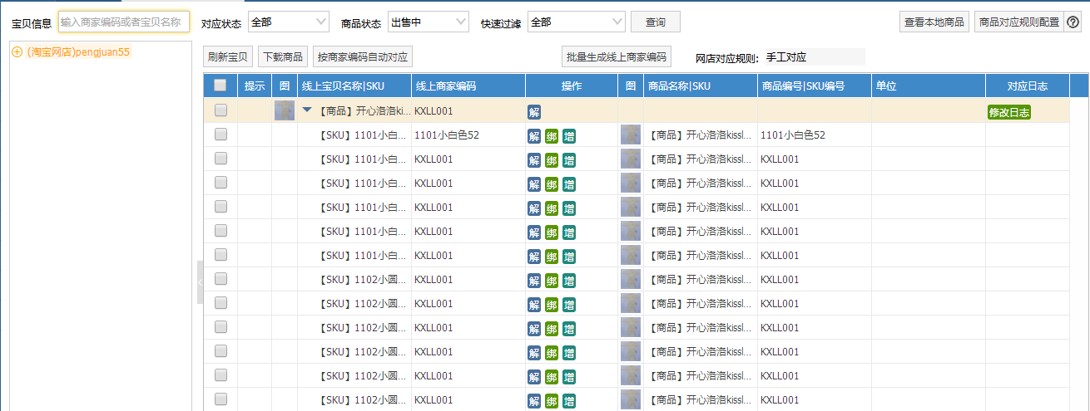1090x411 pixels.
Task: Click the 宝贝信息 search input field
Action: click(124, 22)
